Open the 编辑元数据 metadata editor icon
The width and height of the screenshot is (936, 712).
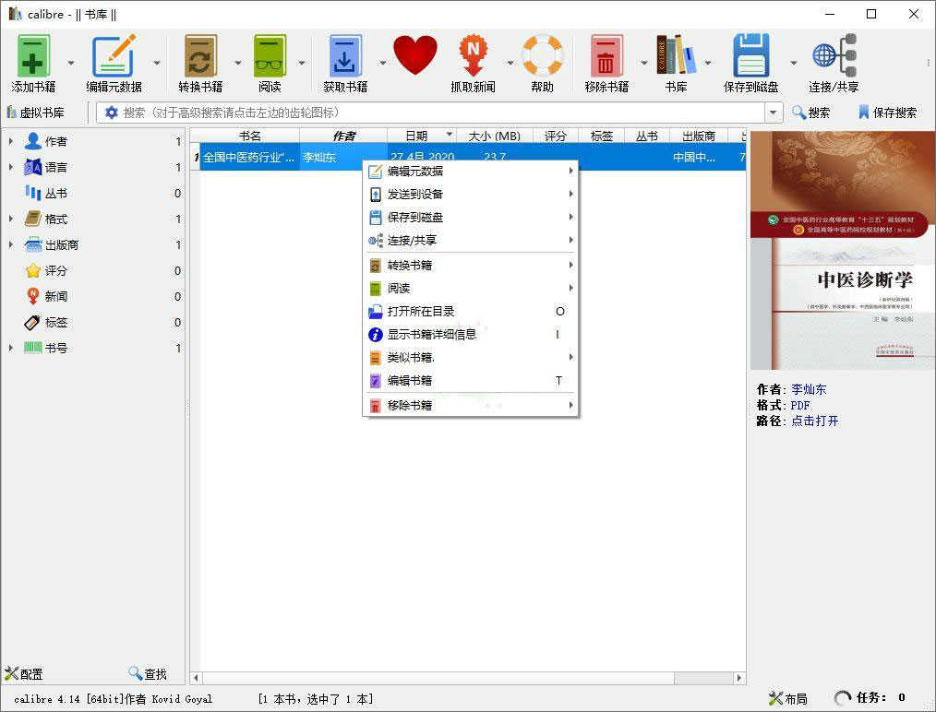114,57
